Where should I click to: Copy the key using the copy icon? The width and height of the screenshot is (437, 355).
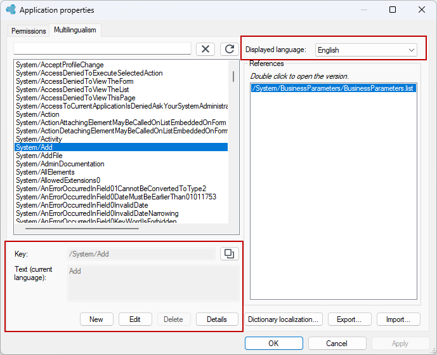click(x=230, y=253)
